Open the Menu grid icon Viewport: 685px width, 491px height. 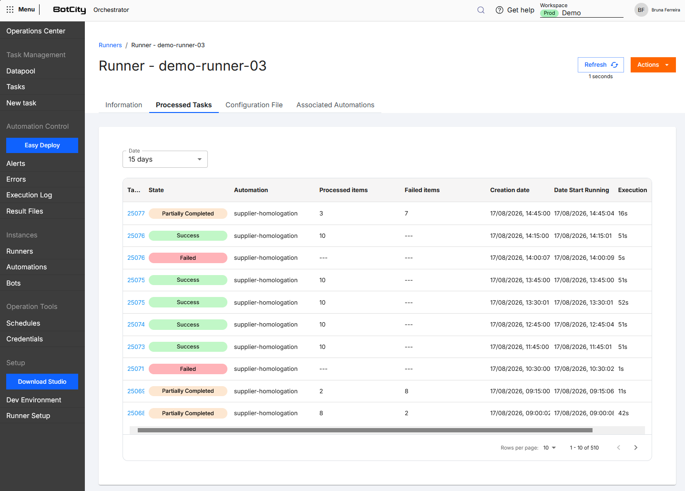(10, 10)
